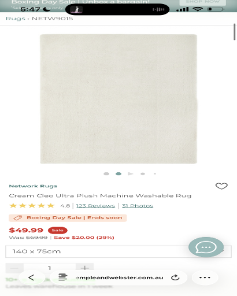Viewport: 237px width, 296px height.
Task: Tap the browser back arrow
Action: point(31,277)
